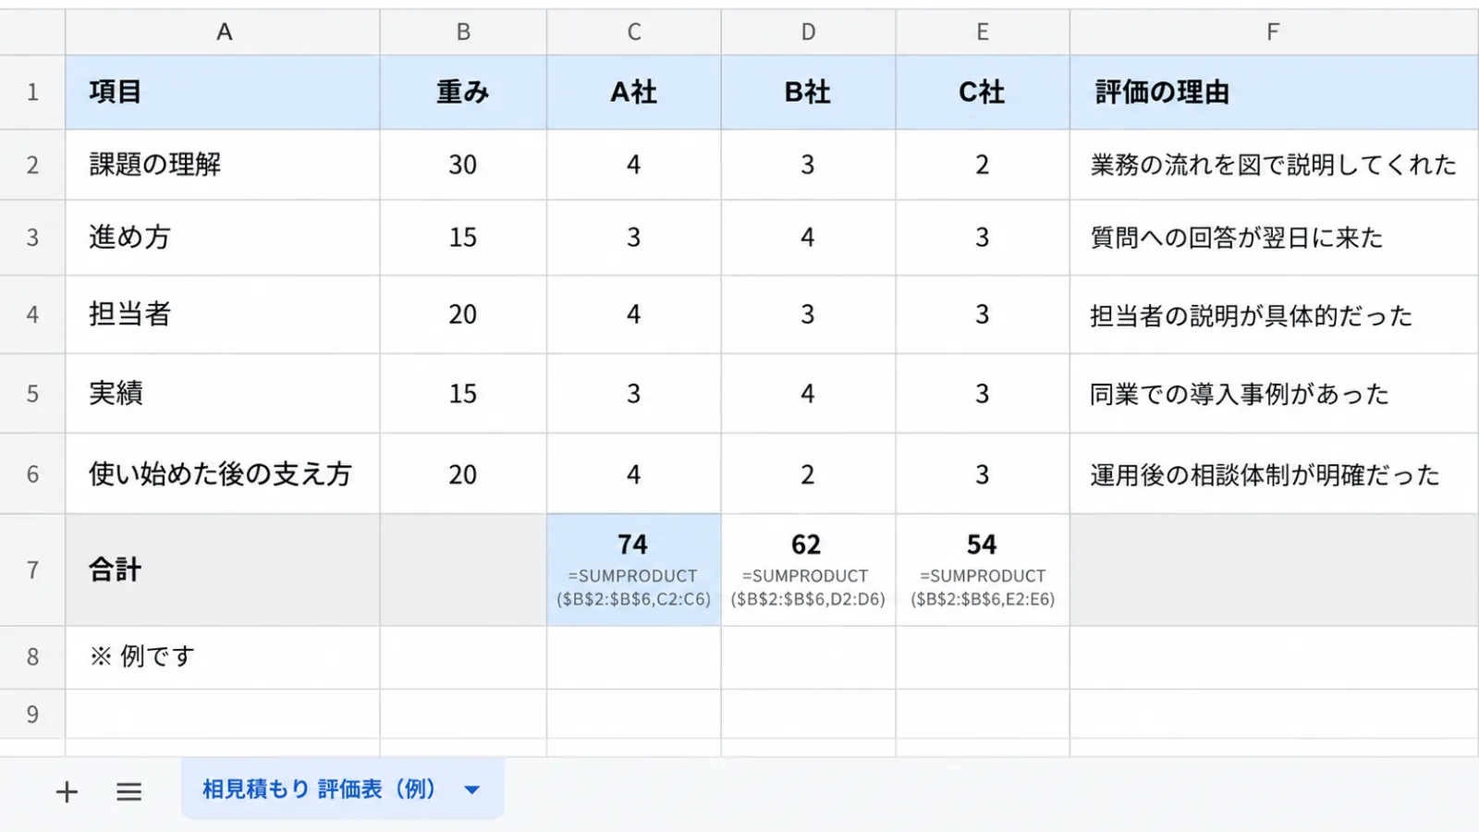Select the ※ 例です cell

(x=223, y=657)
